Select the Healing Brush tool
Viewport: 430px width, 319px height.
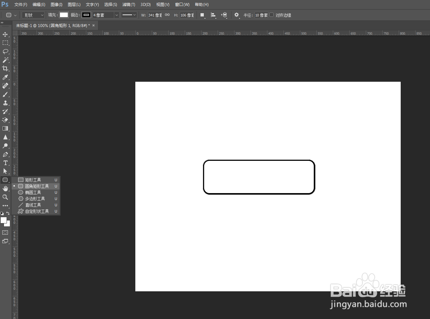coord(5,86)
